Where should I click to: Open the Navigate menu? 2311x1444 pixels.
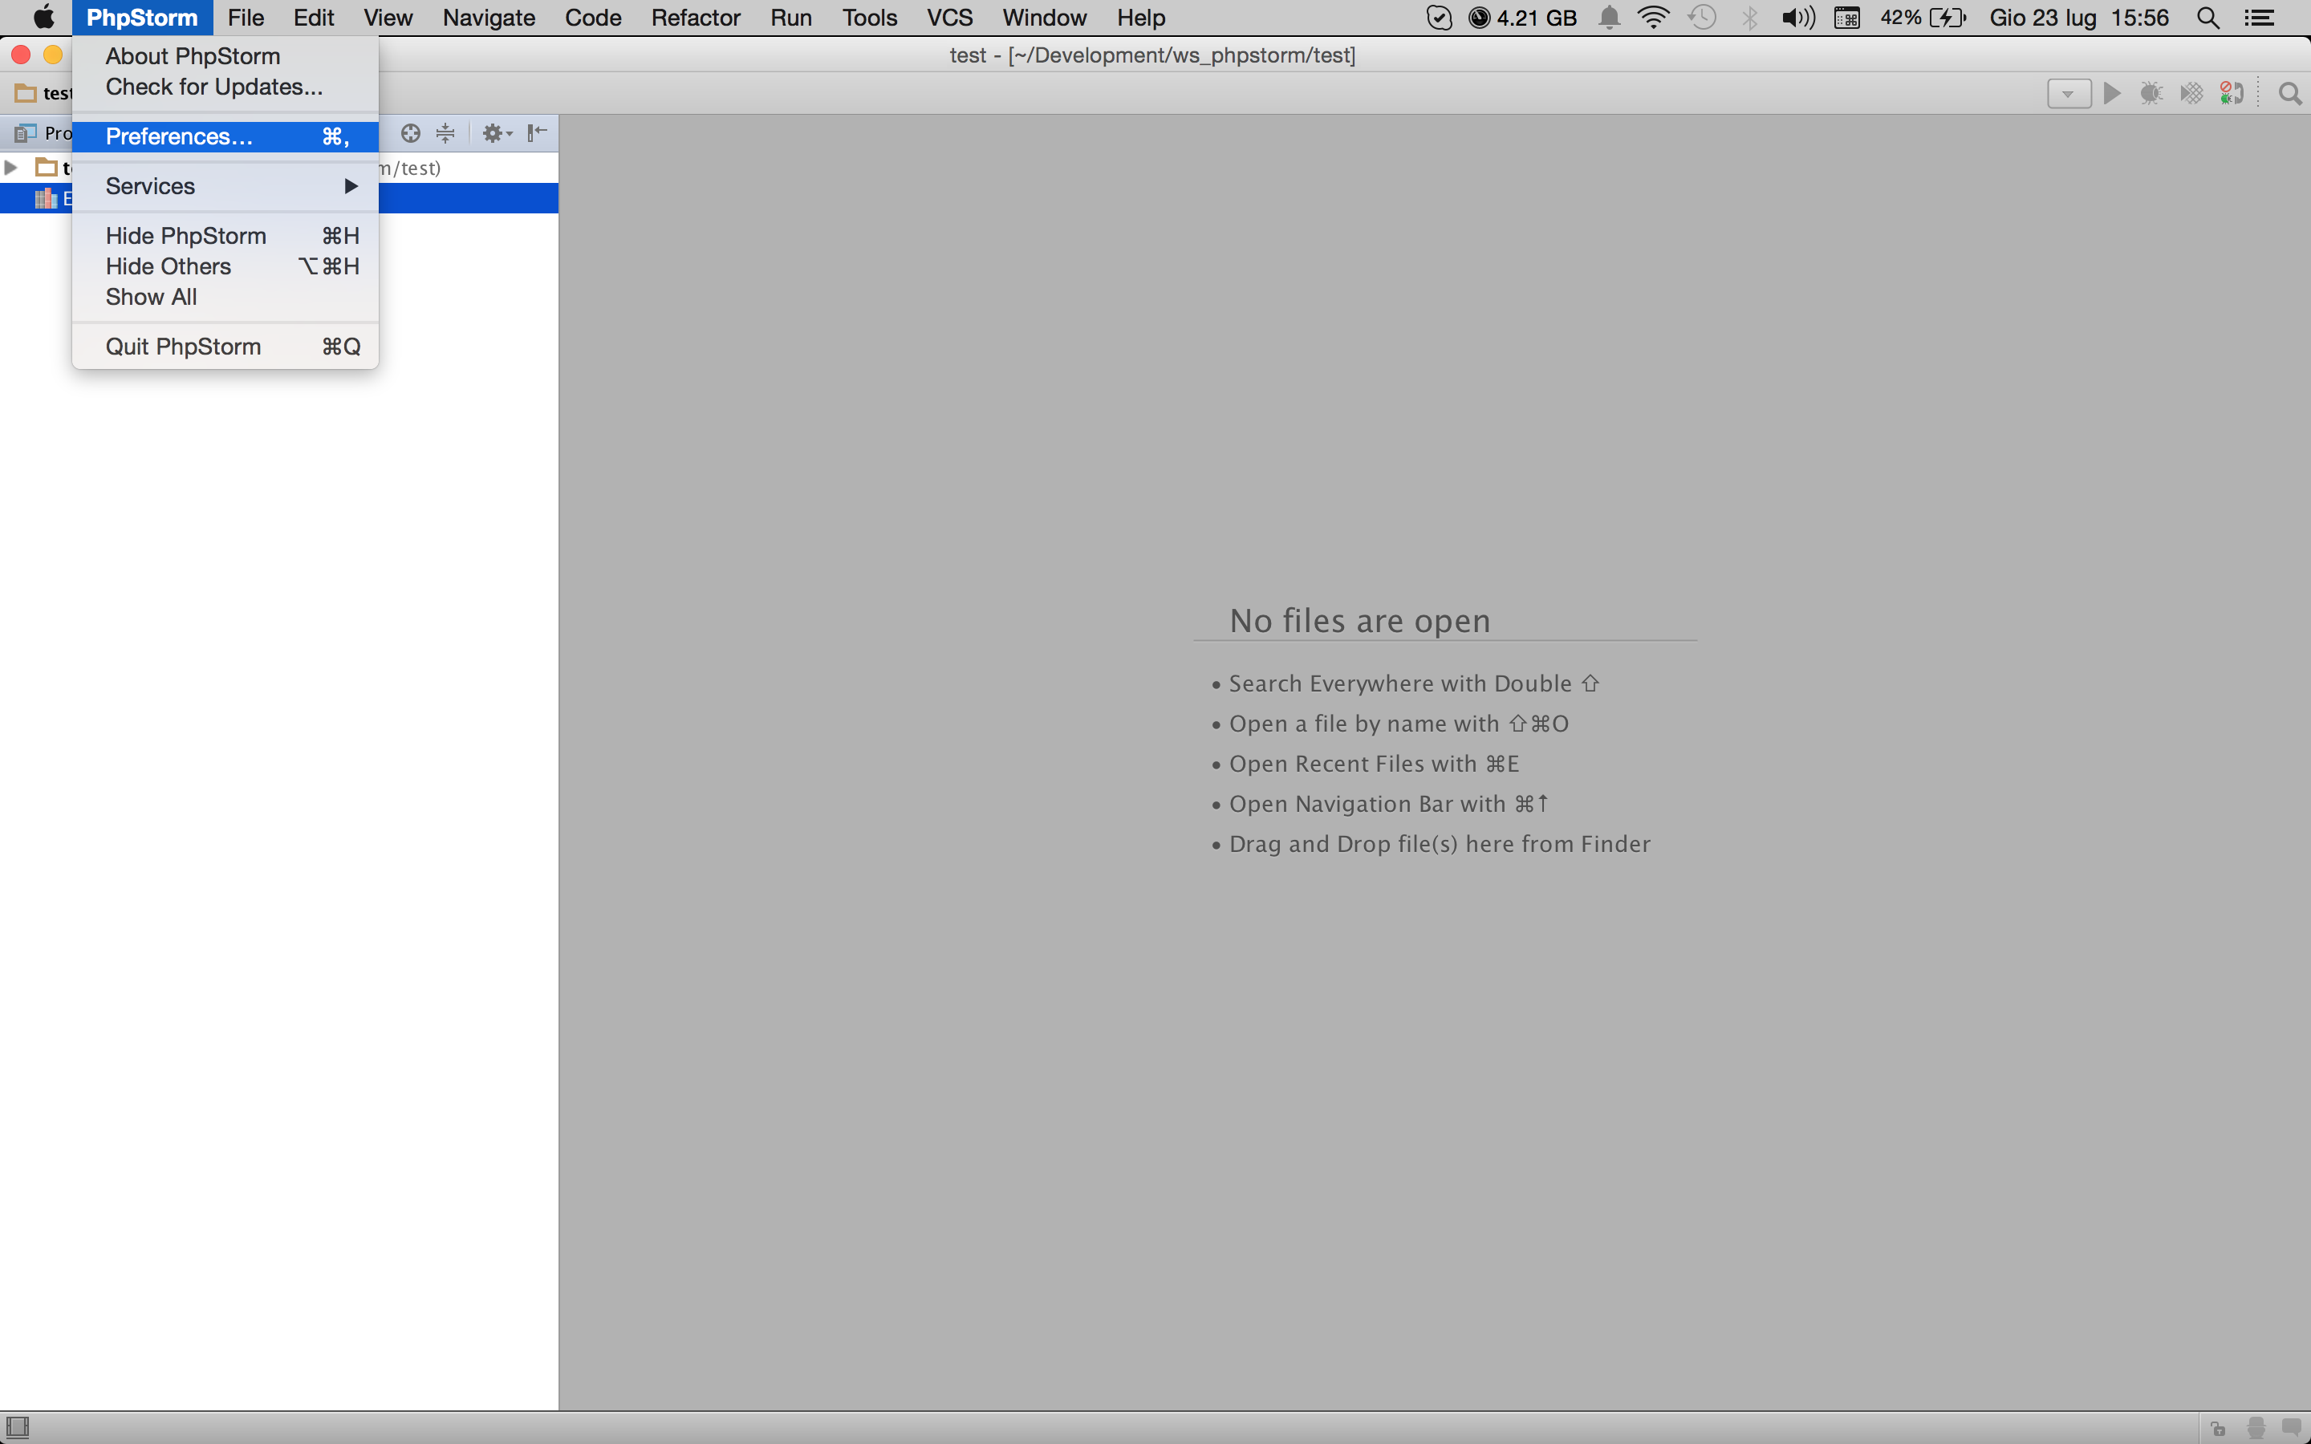pos(488,17)
